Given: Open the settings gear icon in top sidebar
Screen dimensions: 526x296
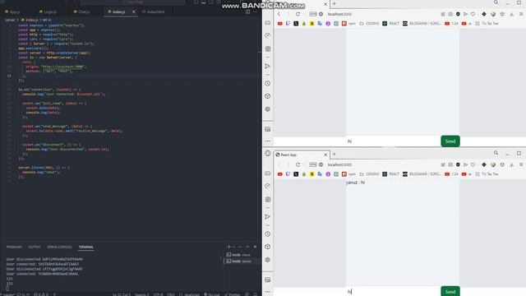Looking at the screenshot, I should [268, 109].
